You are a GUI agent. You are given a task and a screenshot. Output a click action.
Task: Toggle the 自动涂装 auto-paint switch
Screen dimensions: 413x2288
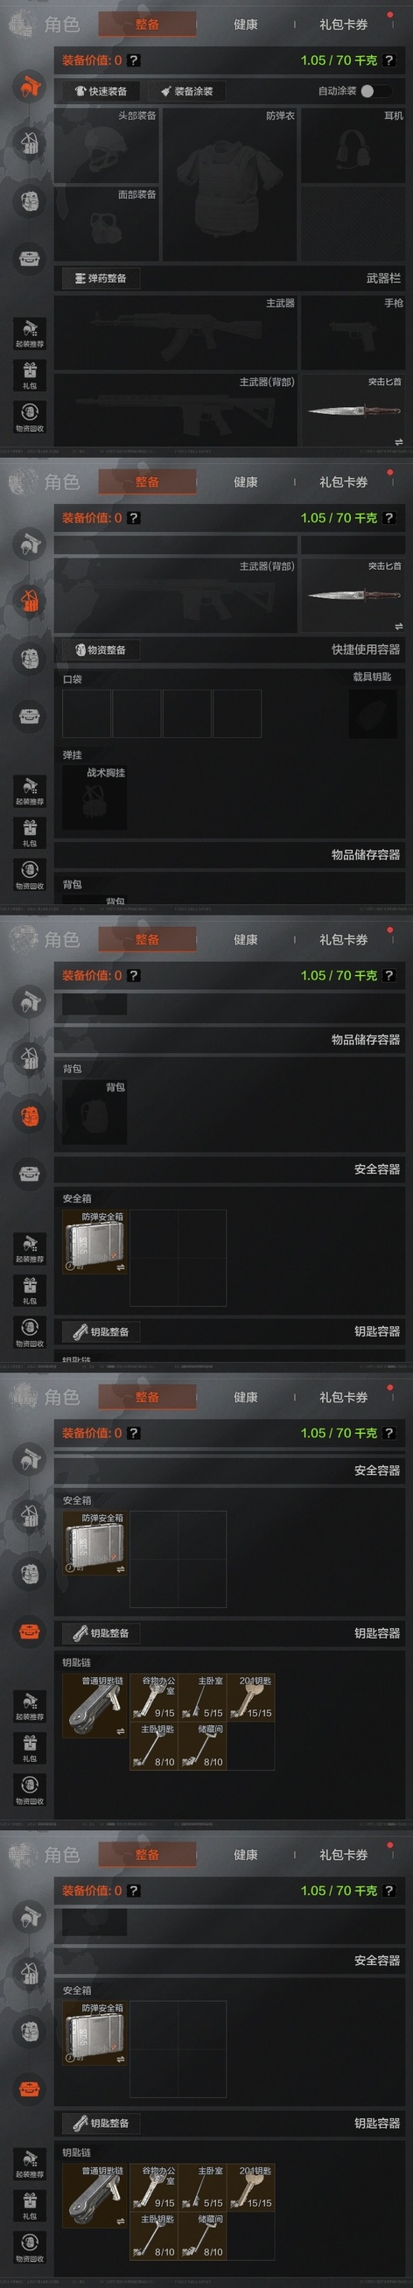pyautogui.click(x=373, y=91)
